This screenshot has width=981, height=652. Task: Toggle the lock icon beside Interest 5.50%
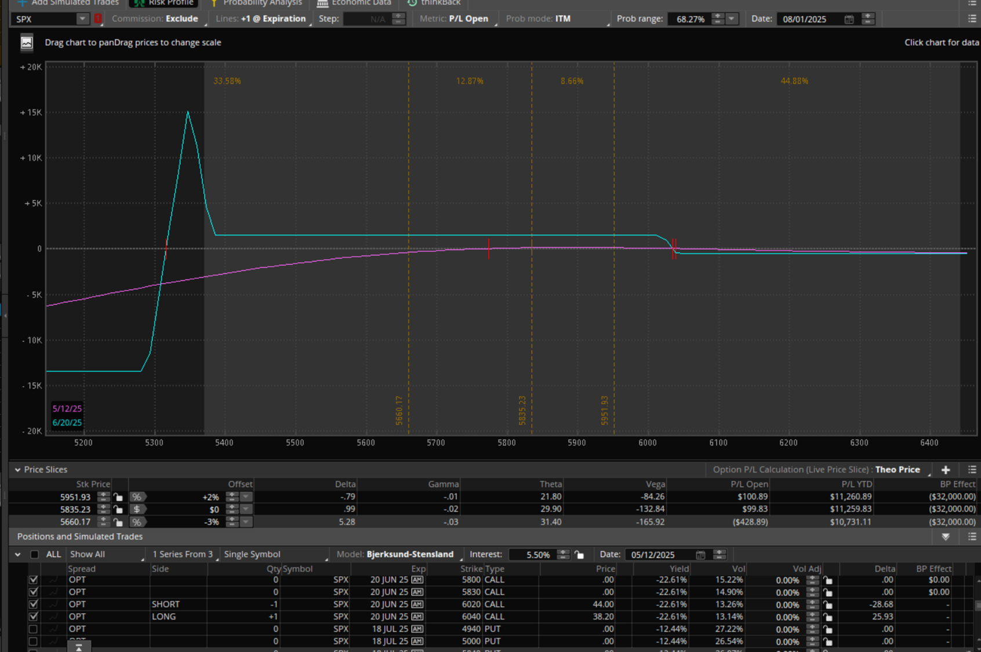579,555
